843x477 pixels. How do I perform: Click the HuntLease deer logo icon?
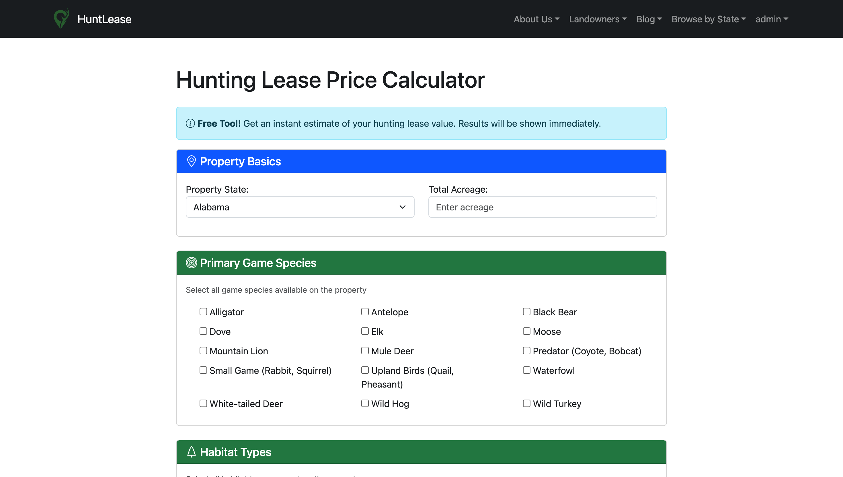61,19
